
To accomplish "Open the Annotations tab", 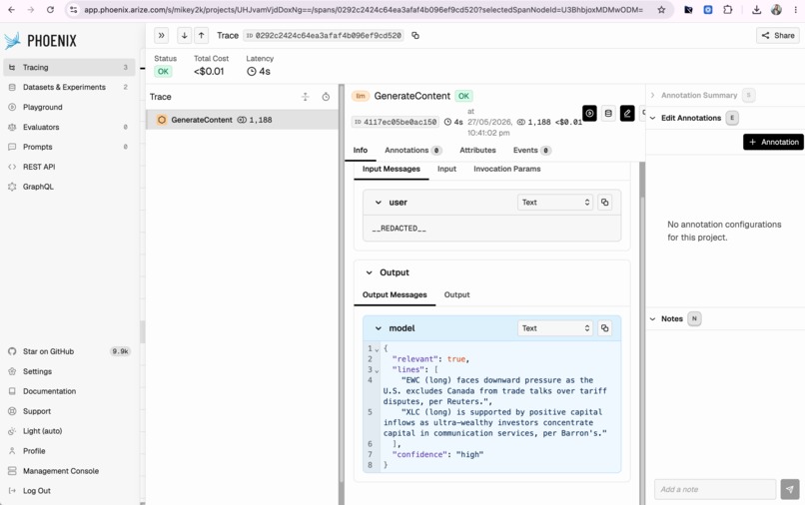I will tap(412, 151).
